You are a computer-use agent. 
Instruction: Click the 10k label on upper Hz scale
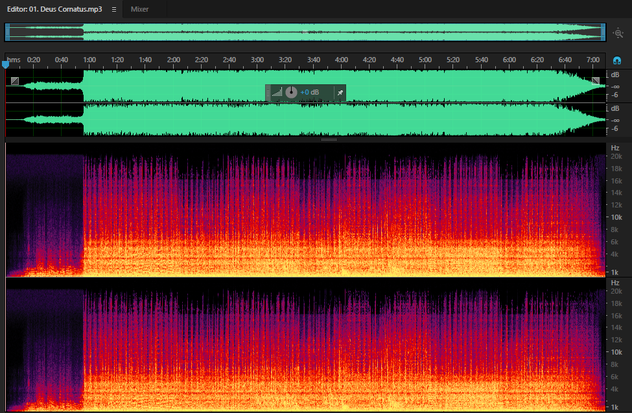[616, 217]
